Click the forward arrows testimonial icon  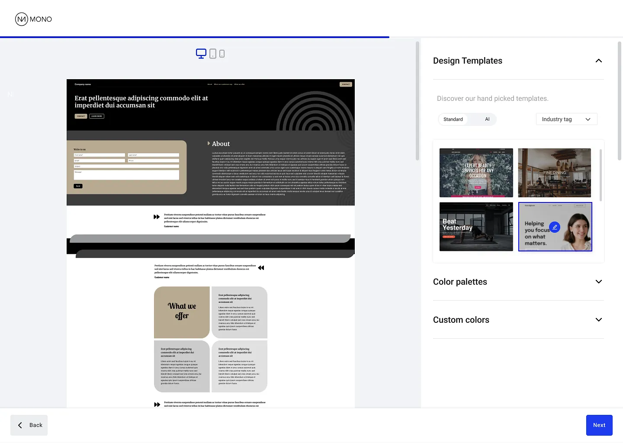157,217
